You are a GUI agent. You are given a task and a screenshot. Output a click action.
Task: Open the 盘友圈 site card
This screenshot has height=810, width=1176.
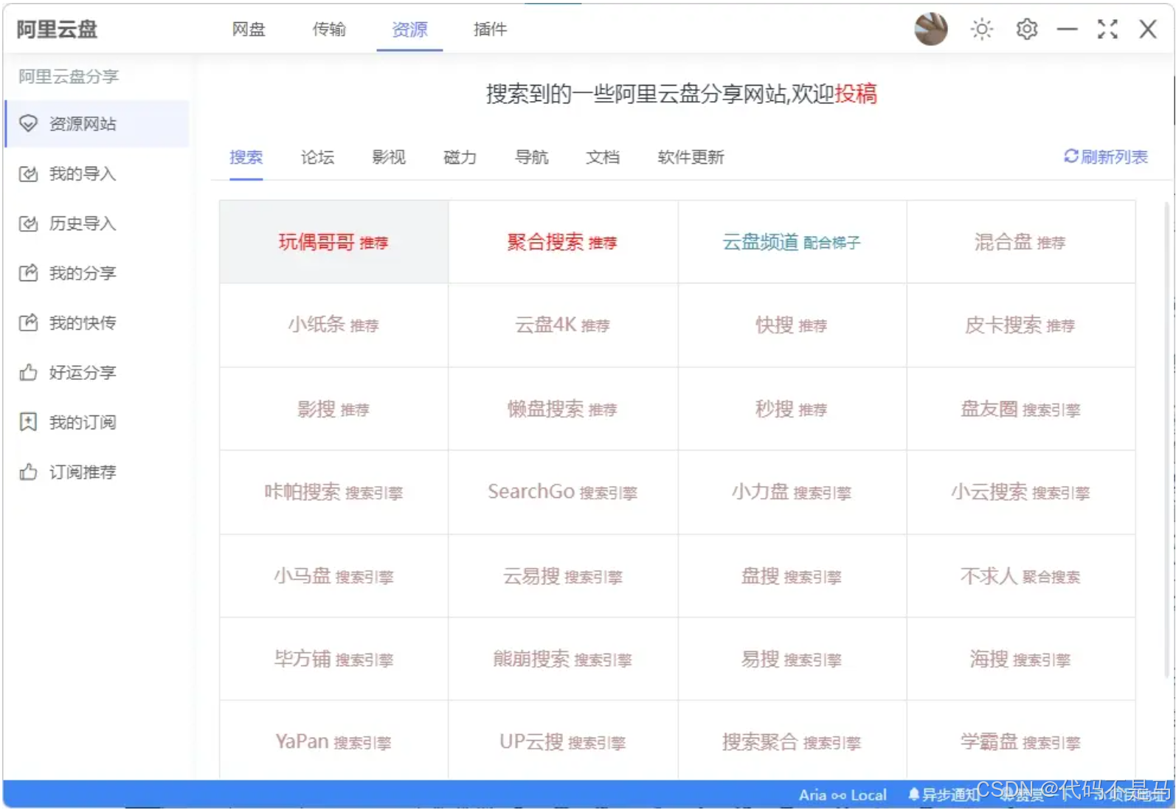pyautogui.click(x=1021, y=409)
